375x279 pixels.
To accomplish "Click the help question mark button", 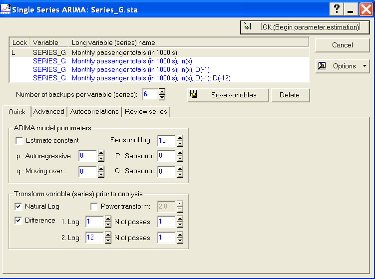I will pyautogui.click(x=337, y=9).
